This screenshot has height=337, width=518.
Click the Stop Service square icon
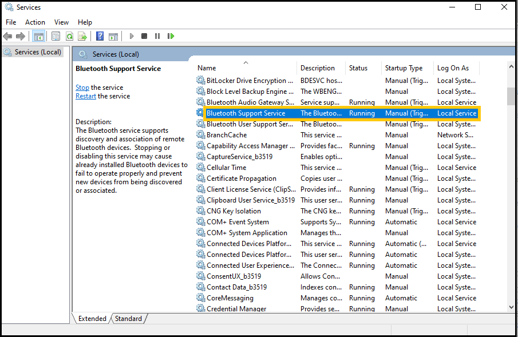point(144,36)
